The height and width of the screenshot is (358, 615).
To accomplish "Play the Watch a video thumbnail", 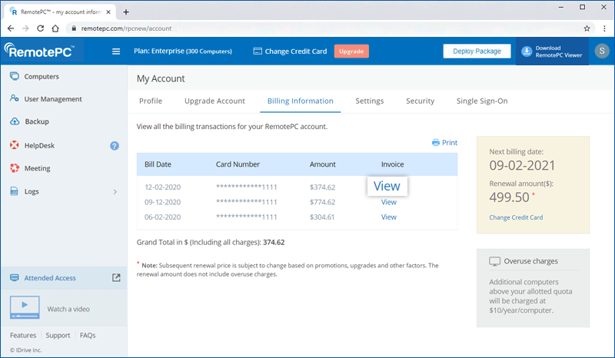I will click(25, 307).
